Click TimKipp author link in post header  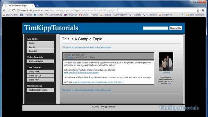pyautogui.click(x=70, y=57)
